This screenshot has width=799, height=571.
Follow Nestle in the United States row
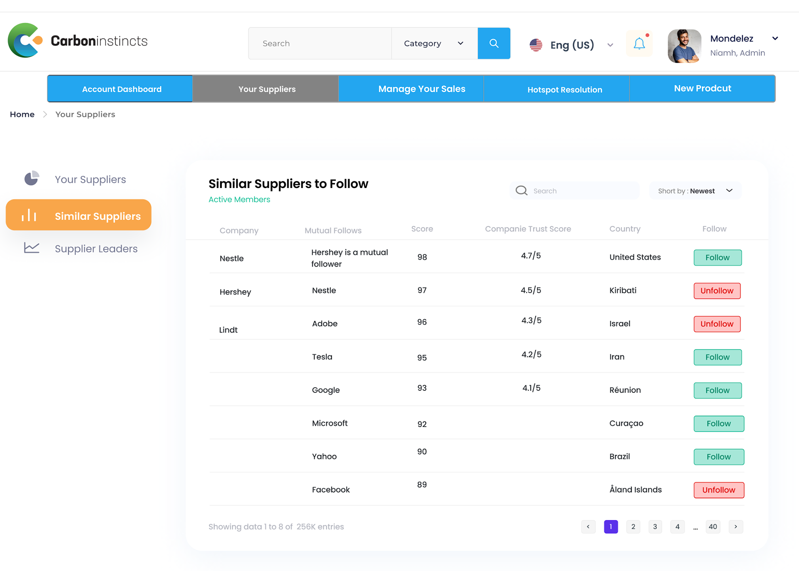tap(717, 257)
